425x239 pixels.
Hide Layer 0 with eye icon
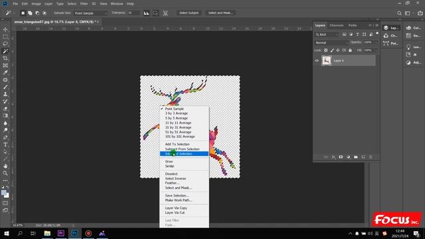[317, 60]
